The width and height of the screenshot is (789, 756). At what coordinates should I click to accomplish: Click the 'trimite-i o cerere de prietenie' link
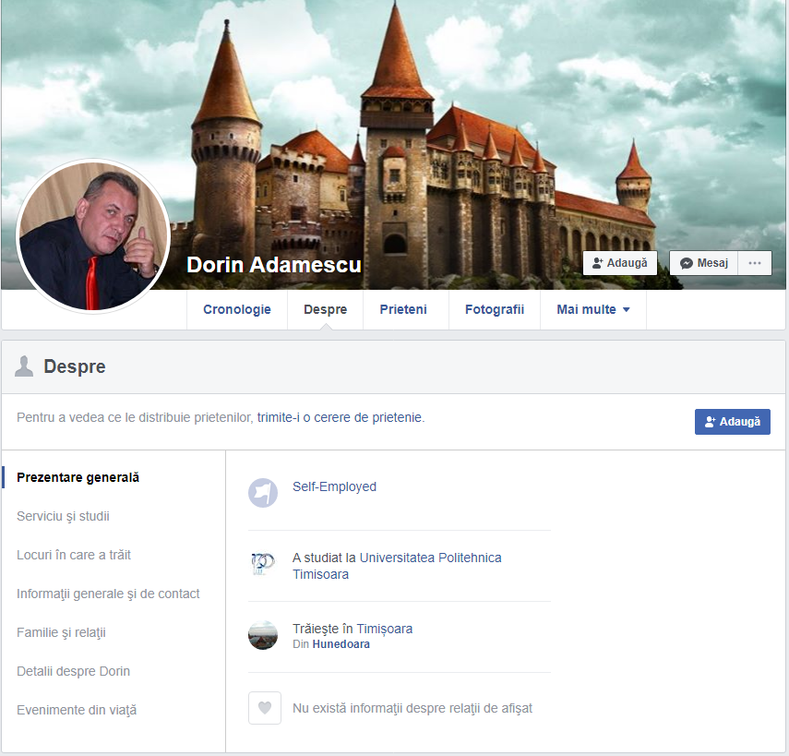coord(341,417)
